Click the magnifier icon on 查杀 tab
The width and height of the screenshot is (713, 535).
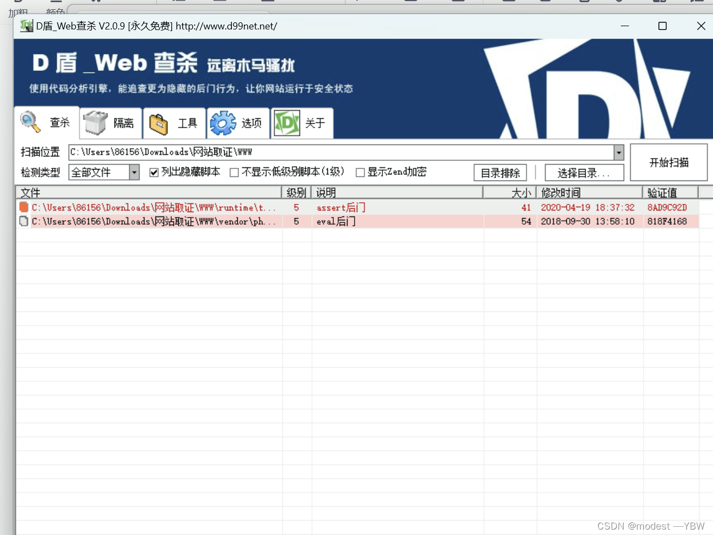(30, 122)
